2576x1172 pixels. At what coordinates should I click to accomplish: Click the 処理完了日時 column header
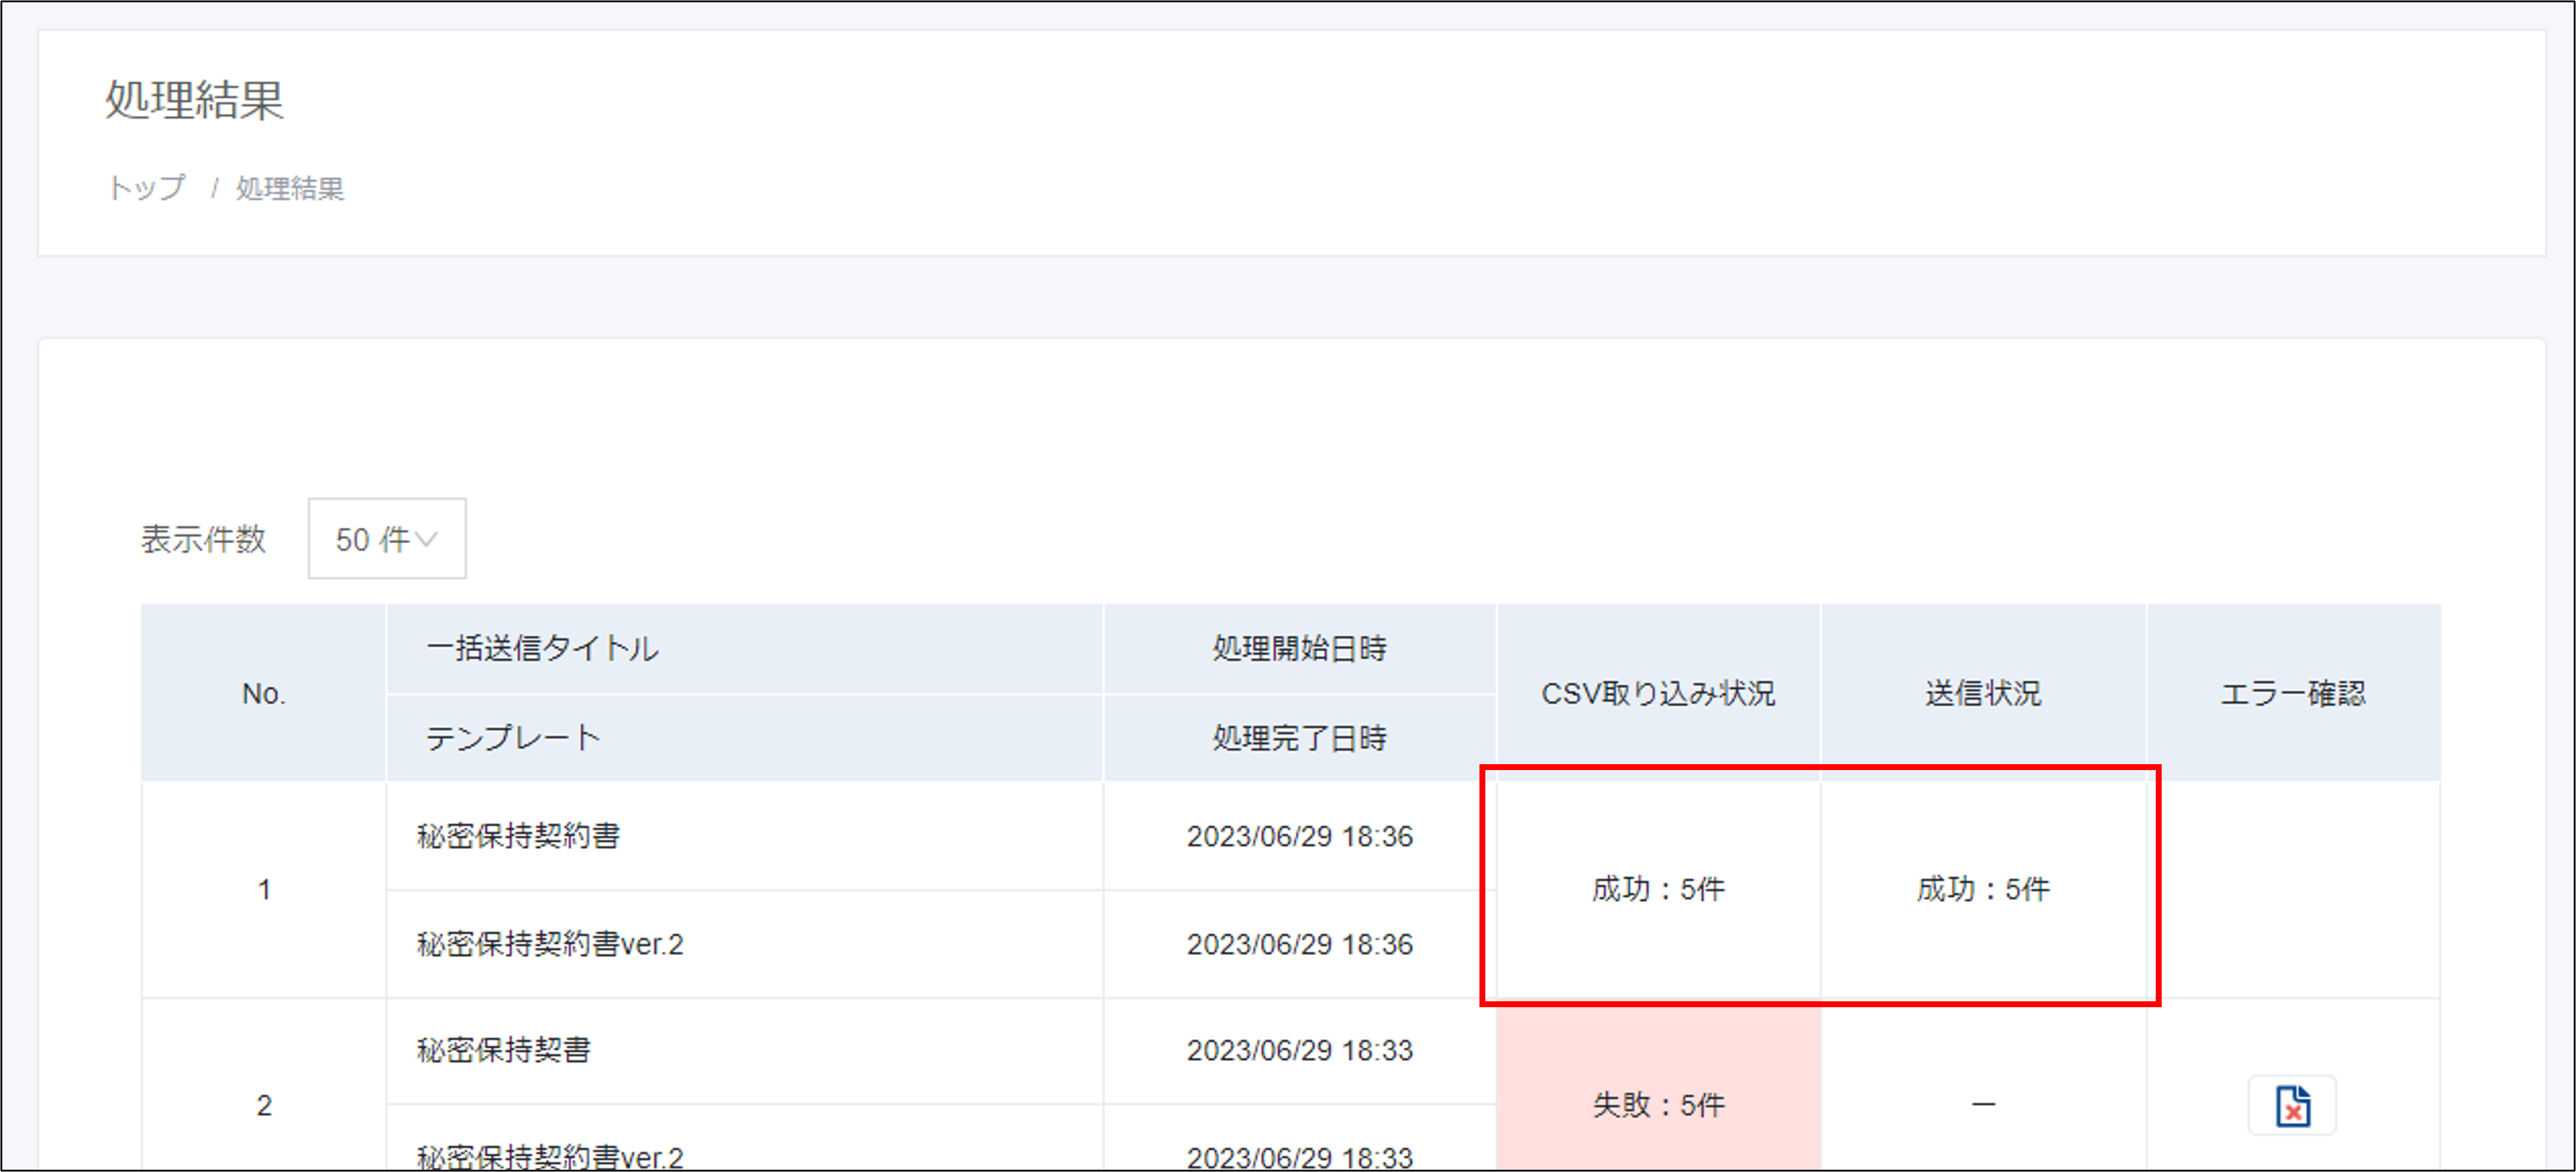pos(1299,738)
